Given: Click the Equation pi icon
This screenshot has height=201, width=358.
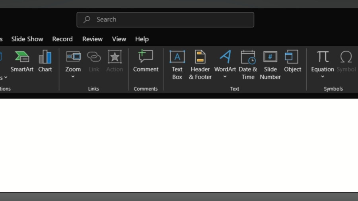Looking at the screenshot, I should (323, 56).
